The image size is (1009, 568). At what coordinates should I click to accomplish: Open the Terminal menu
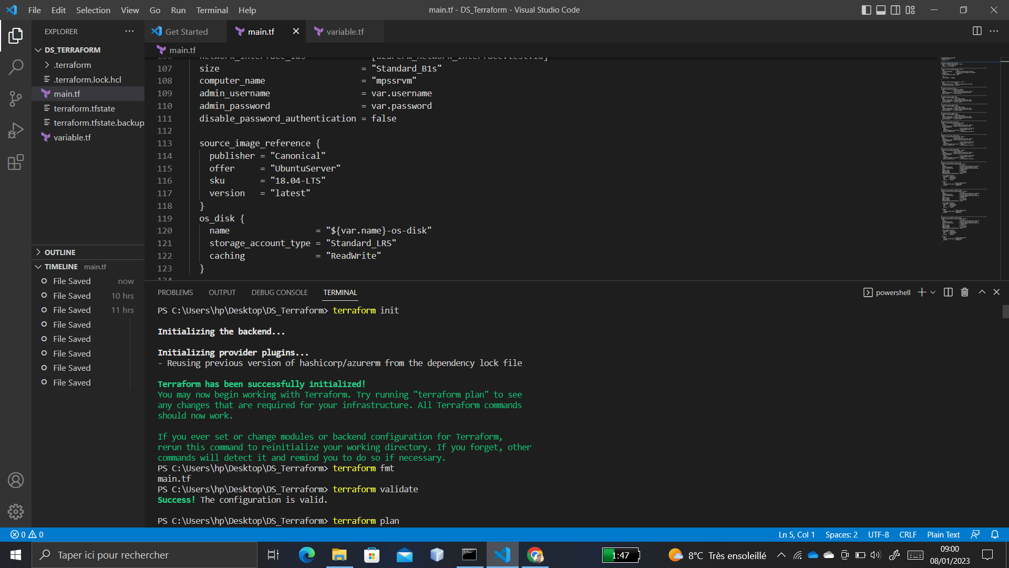pos(212,10)
